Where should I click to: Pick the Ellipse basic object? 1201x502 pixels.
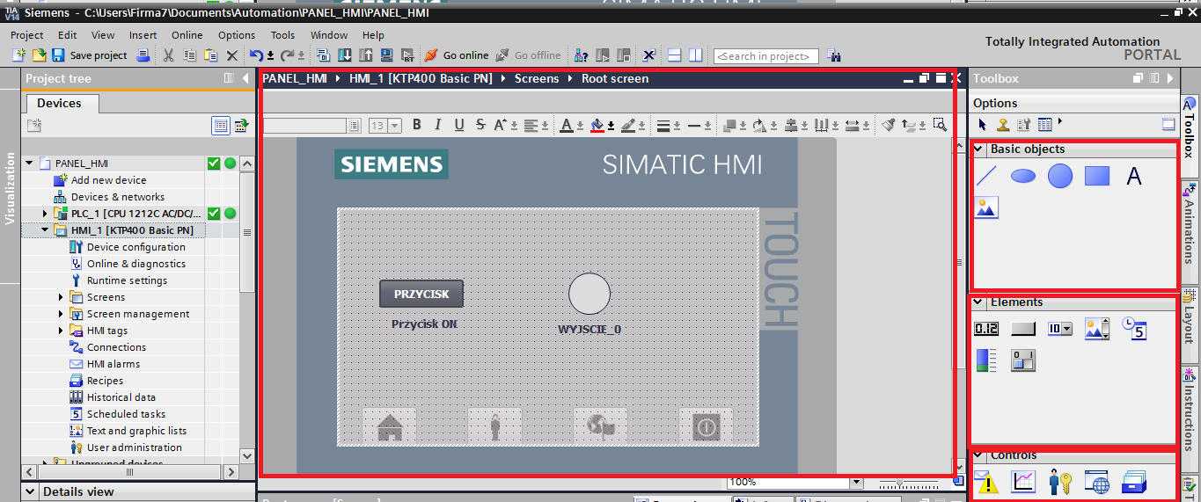(x=1023, y=177)
